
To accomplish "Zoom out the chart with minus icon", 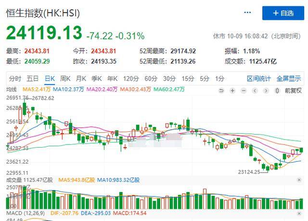I will point(244,91).
